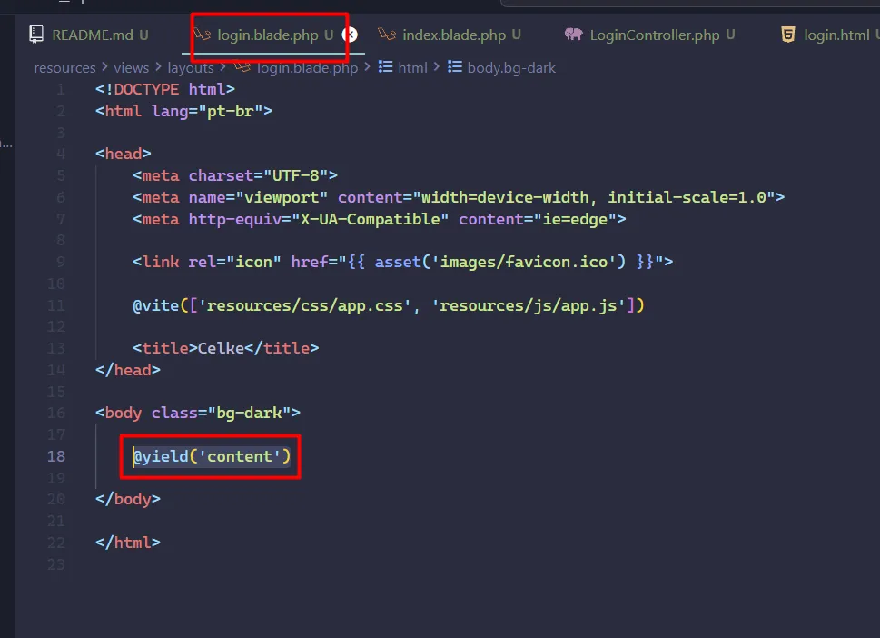880x638 pixels.
Task: Click the HTML5 icon on login.html tab
Action: click(788, 35)
